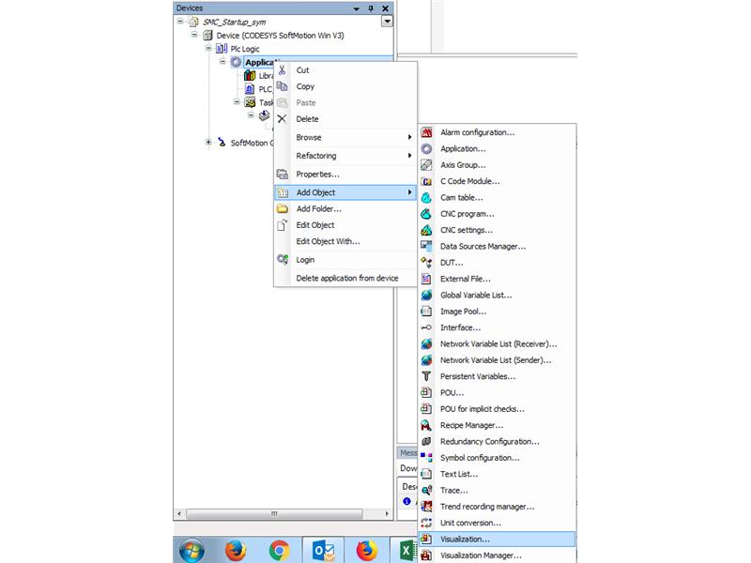This screenshot has height=563, width=751.
Task: Choose POU for implicit checks…
Action: pyautogui.click(x=498, y=409)
